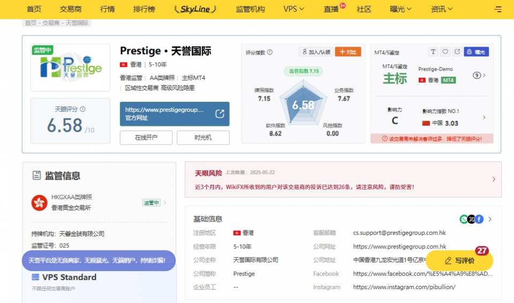Click the green MT4 tag
Image resolution: width=514 pixels, height=303 pixels.
pos(448,80)
